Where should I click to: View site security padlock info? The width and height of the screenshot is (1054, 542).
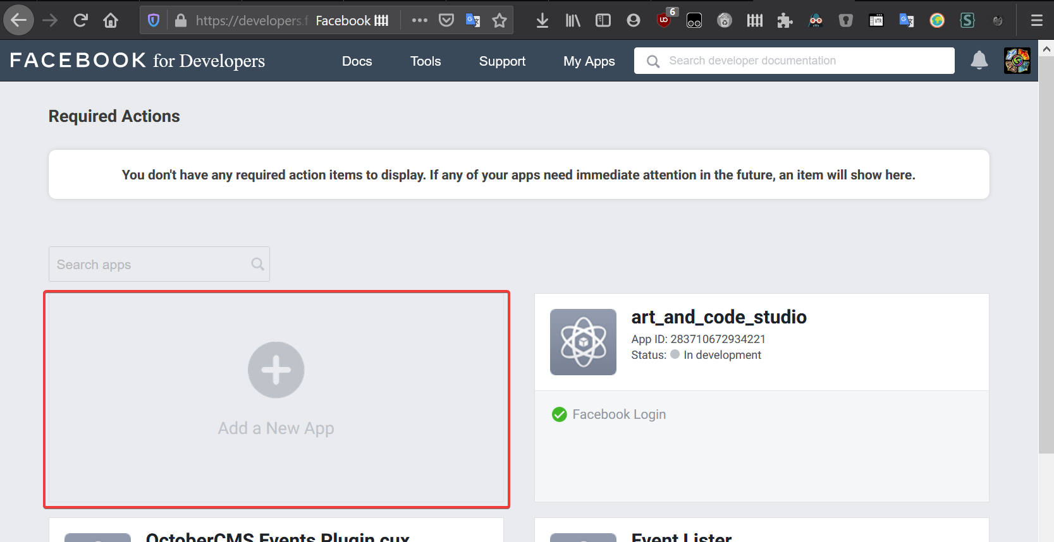(x=181, y=20)
